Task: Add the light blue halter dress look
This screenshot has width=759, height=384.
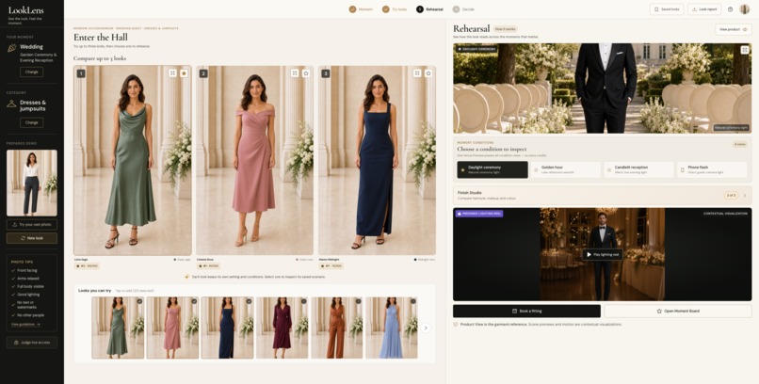Action: click(x=391, y=328)
